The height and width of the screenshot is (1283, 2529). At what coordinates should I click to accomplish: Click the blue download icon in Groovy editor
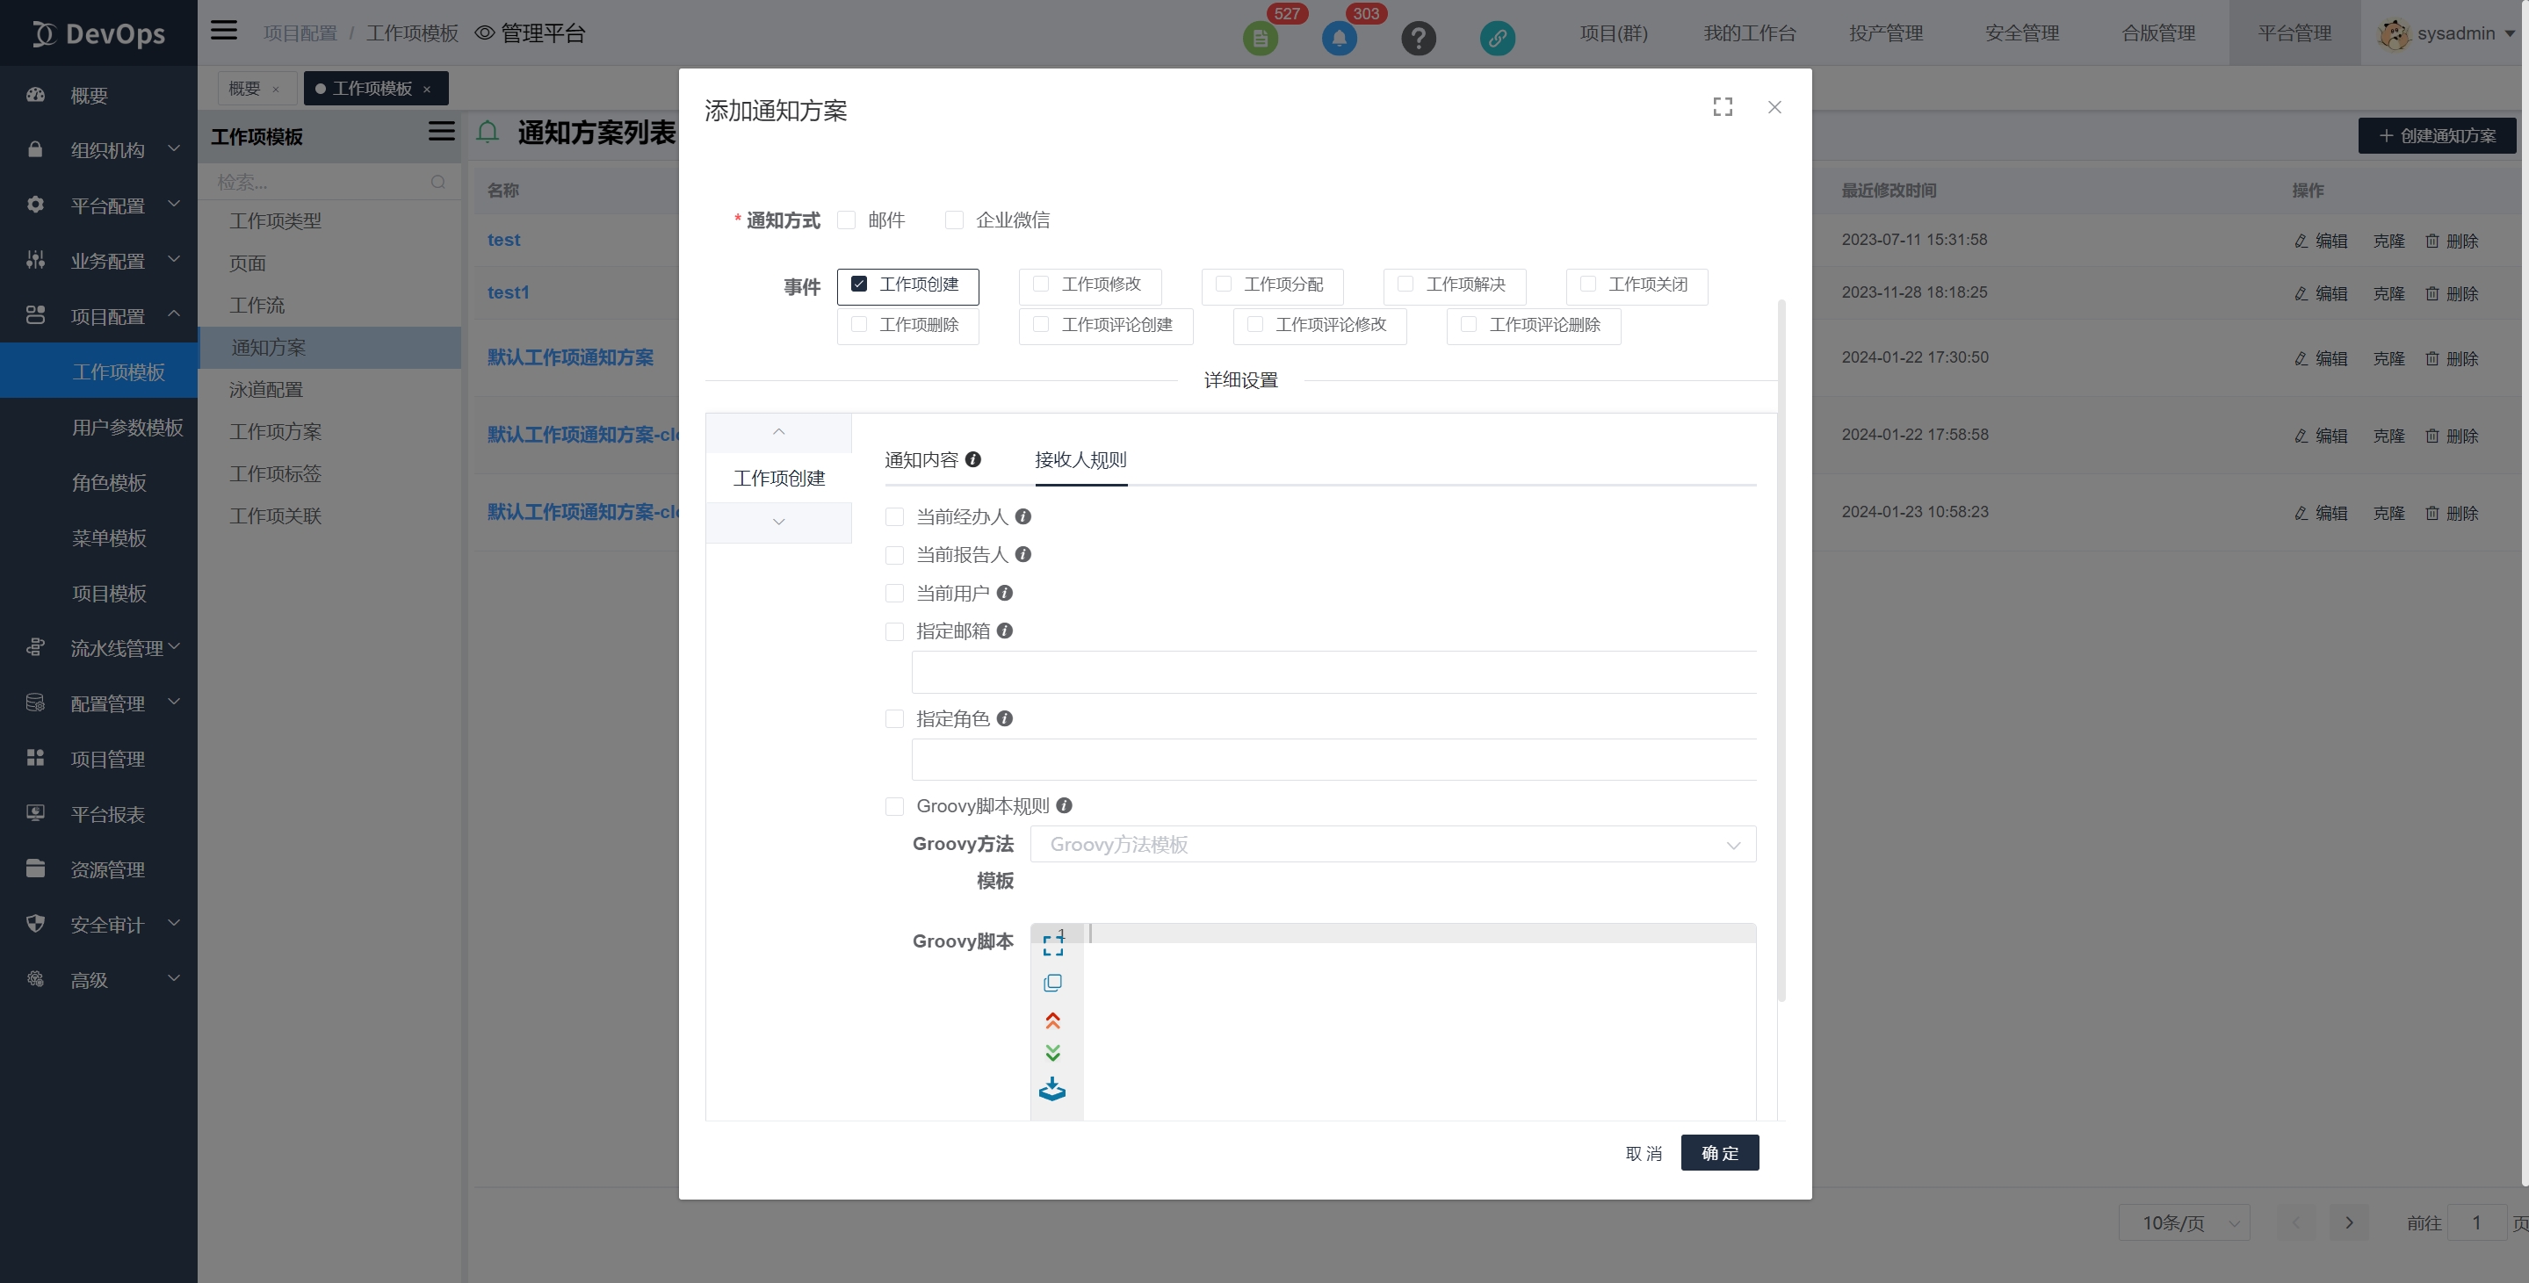(x=1052, y=1090)
